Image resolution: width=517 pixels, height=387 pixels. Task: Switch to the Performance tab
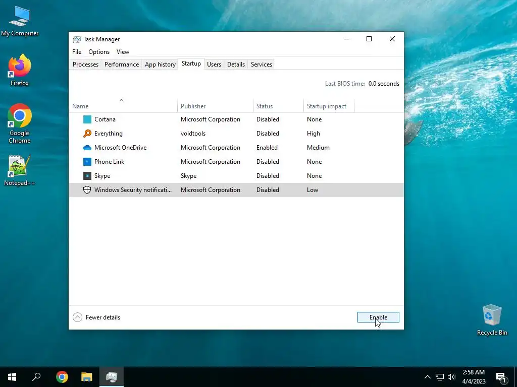(122, 64)
